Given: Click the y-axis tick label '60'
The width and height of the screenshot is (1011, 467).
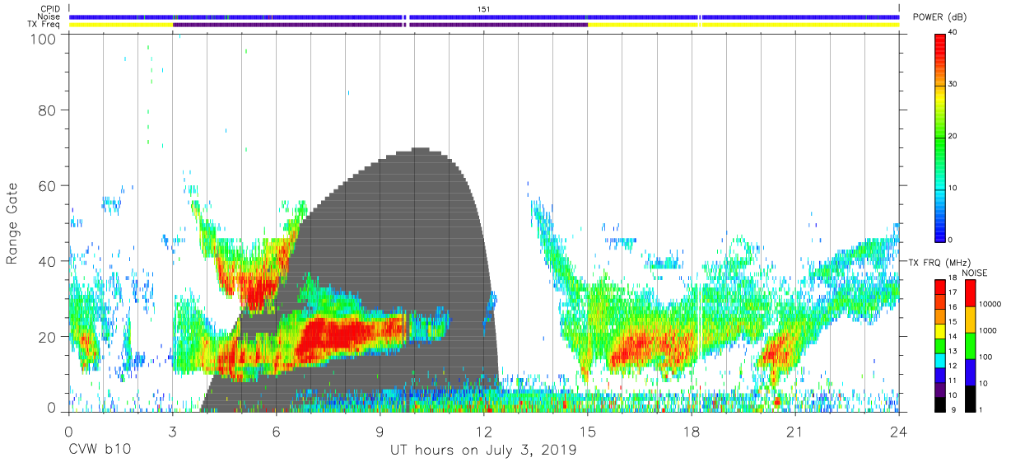Looking at the screenshot, I should [x=49, y=186].
